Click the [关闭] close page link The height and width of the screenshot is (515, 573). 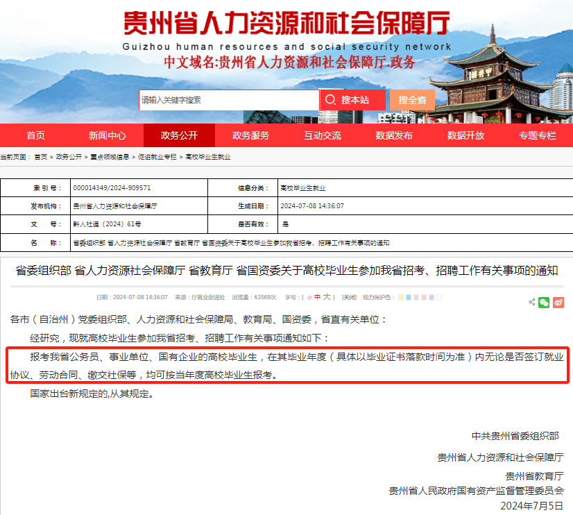click(349, 297)
